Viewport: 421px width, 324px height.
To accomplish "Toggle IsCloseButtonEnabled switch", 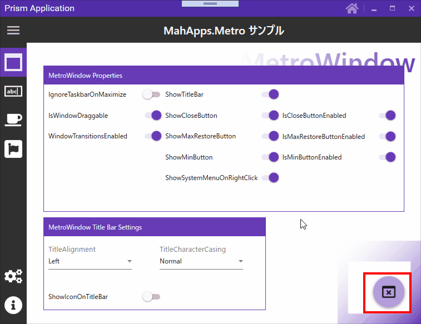I will point(387,116).
